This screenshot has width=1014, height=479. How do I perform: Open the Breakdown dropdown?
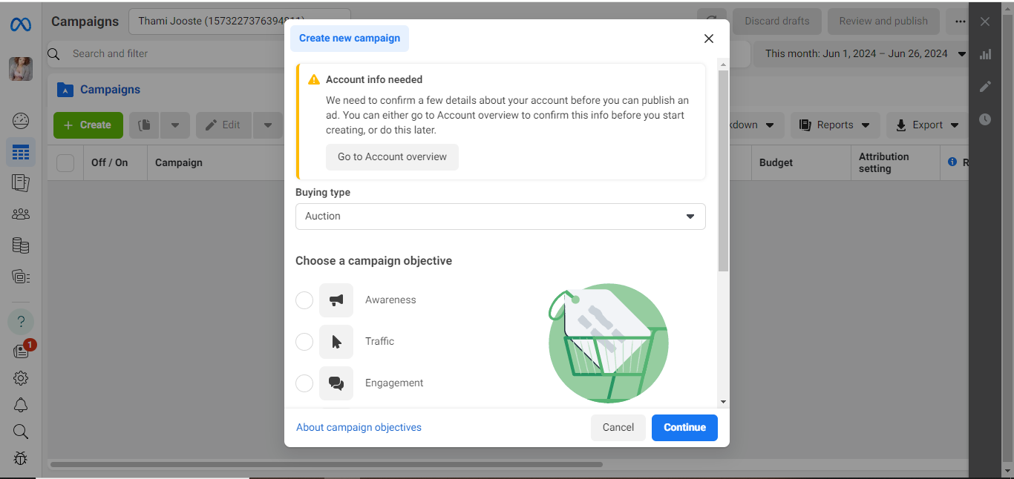[756, 125]
